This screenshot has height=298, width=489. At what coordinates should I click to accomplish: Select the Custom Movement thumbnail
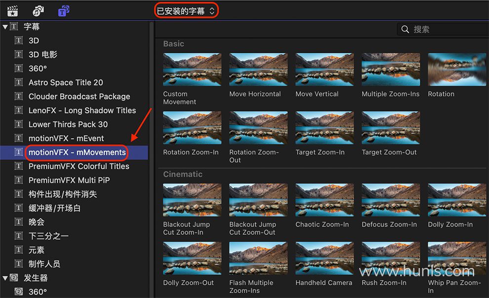click(192, 70)
